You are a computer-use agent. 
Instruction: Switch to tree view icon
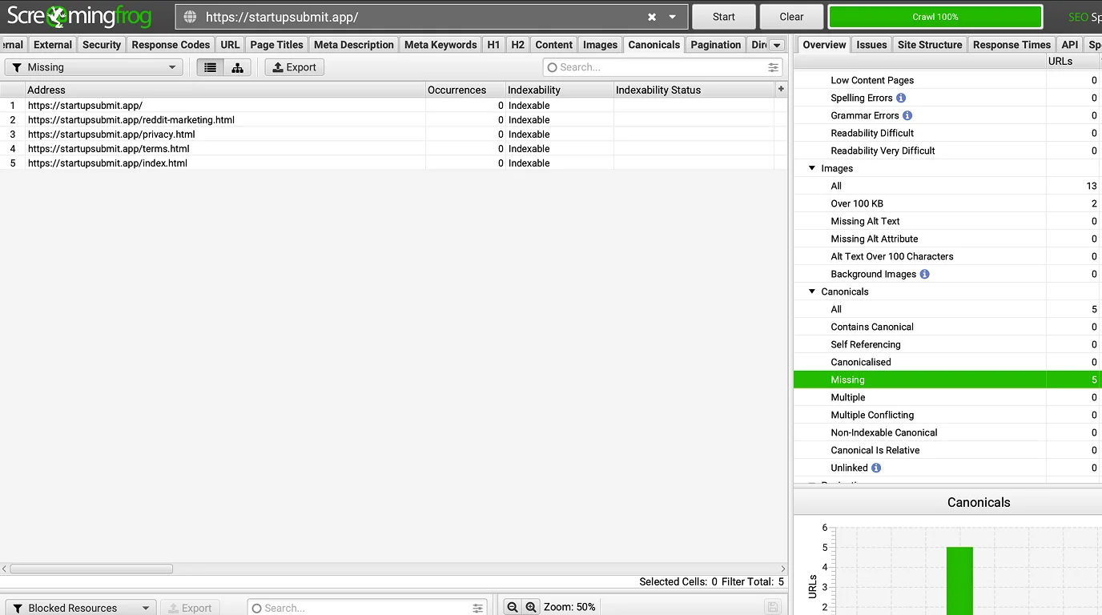[237, 67]
